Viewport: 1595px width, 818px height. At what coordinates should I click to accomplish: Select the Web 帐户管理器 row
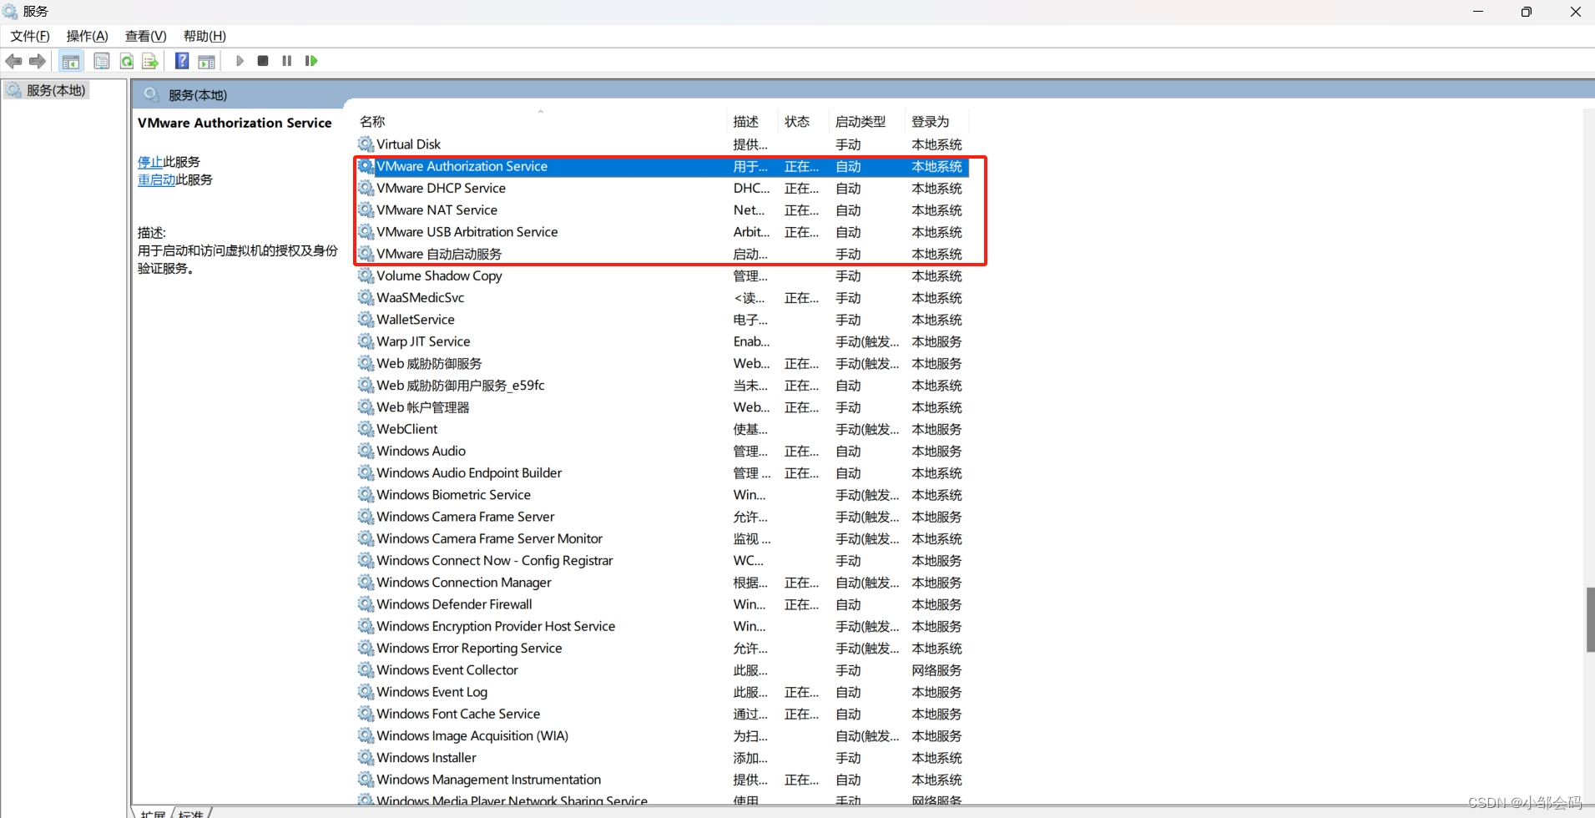[662, 407]
